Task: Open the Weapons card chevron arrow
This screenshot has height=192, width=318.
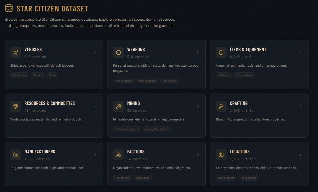Action: pos(198,52)
